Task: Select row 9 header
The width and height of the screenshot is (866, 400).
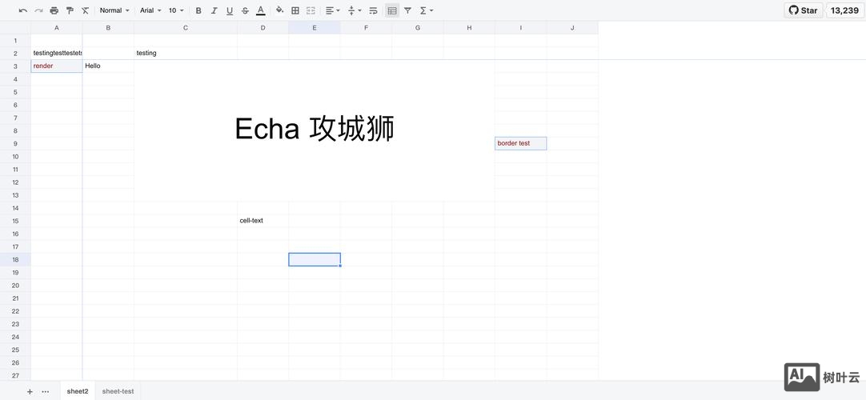Action: [x=15, y=143]
